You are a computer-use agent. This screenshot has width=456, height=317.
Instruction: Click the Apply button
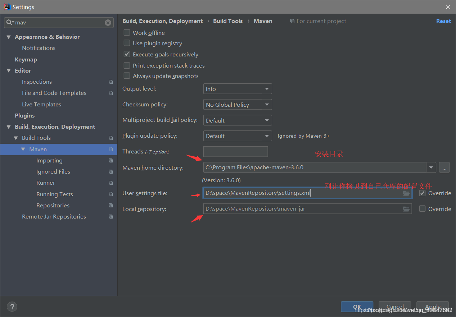[x=433, y=307]
